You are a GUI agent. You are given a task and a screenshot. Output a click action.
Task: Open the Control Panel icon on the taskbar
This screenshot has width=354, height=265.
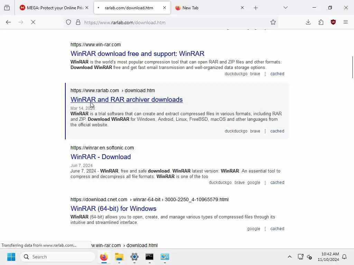tap(165, 257)
